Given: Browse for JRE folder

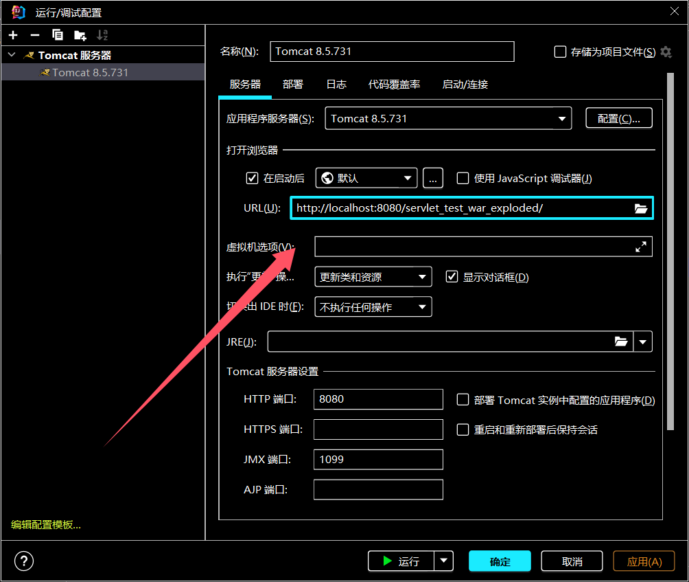Looking at the screenshot, I should pos(621,342).
